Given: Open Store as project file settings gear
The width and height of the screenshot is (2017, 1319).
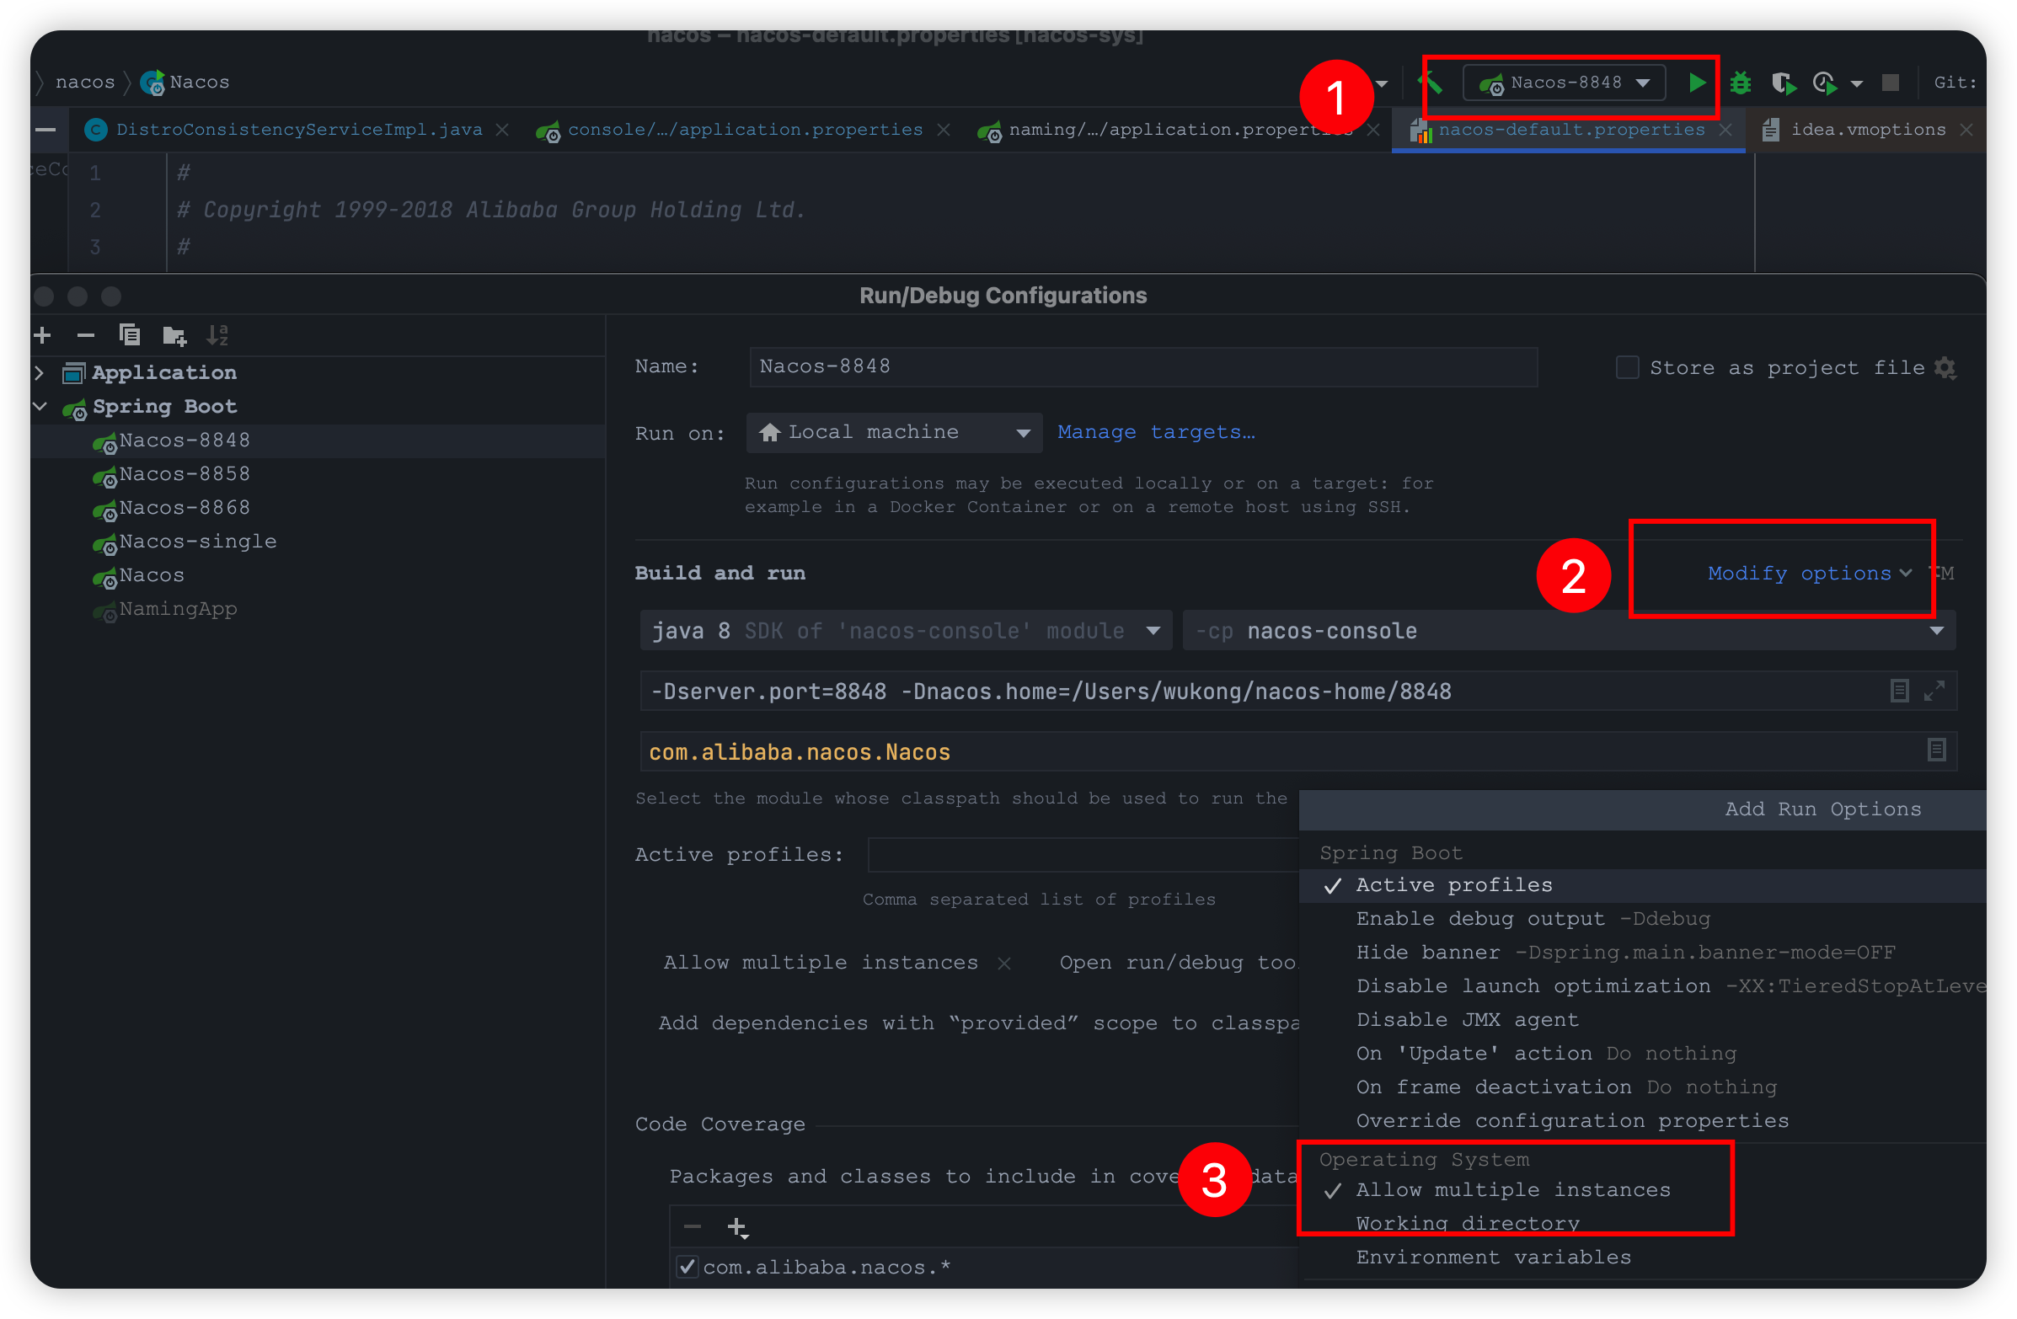Looking at the screenshot, I should tap(1946, 368).
